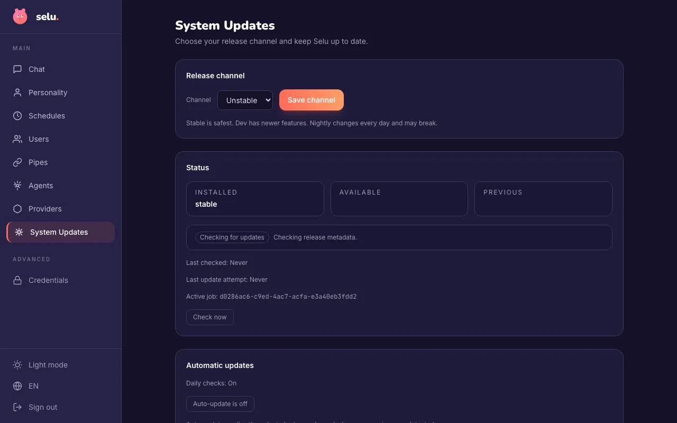Switch to Light mode
This screenshot has height=423, width=677.
(48, 365)
